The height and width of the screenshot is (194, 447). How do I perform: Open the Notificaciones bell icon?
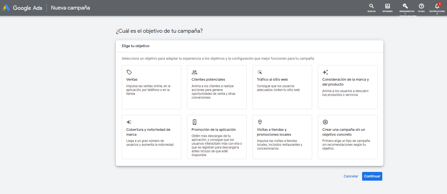pyautogui.click(x=437, y=6)
